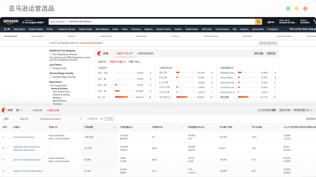Sort the monthly opportunity index column

278,127
